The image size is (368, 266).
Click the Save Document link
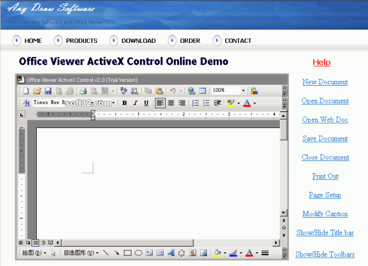coord(325,138)
